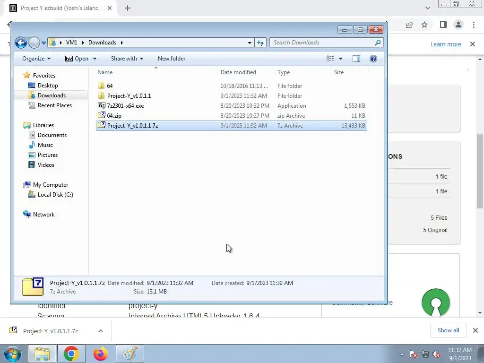Select the Project-Y_v1.0.1.1 folder

[232, 95]
